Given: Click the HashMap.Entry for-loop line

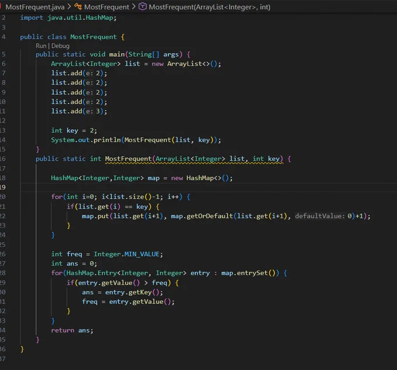Looking at the screenshot, I should (x=169, y=273).
